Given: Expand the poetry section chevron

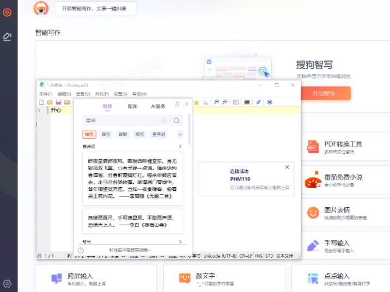Looking at the screenshot, I should 180,146.
